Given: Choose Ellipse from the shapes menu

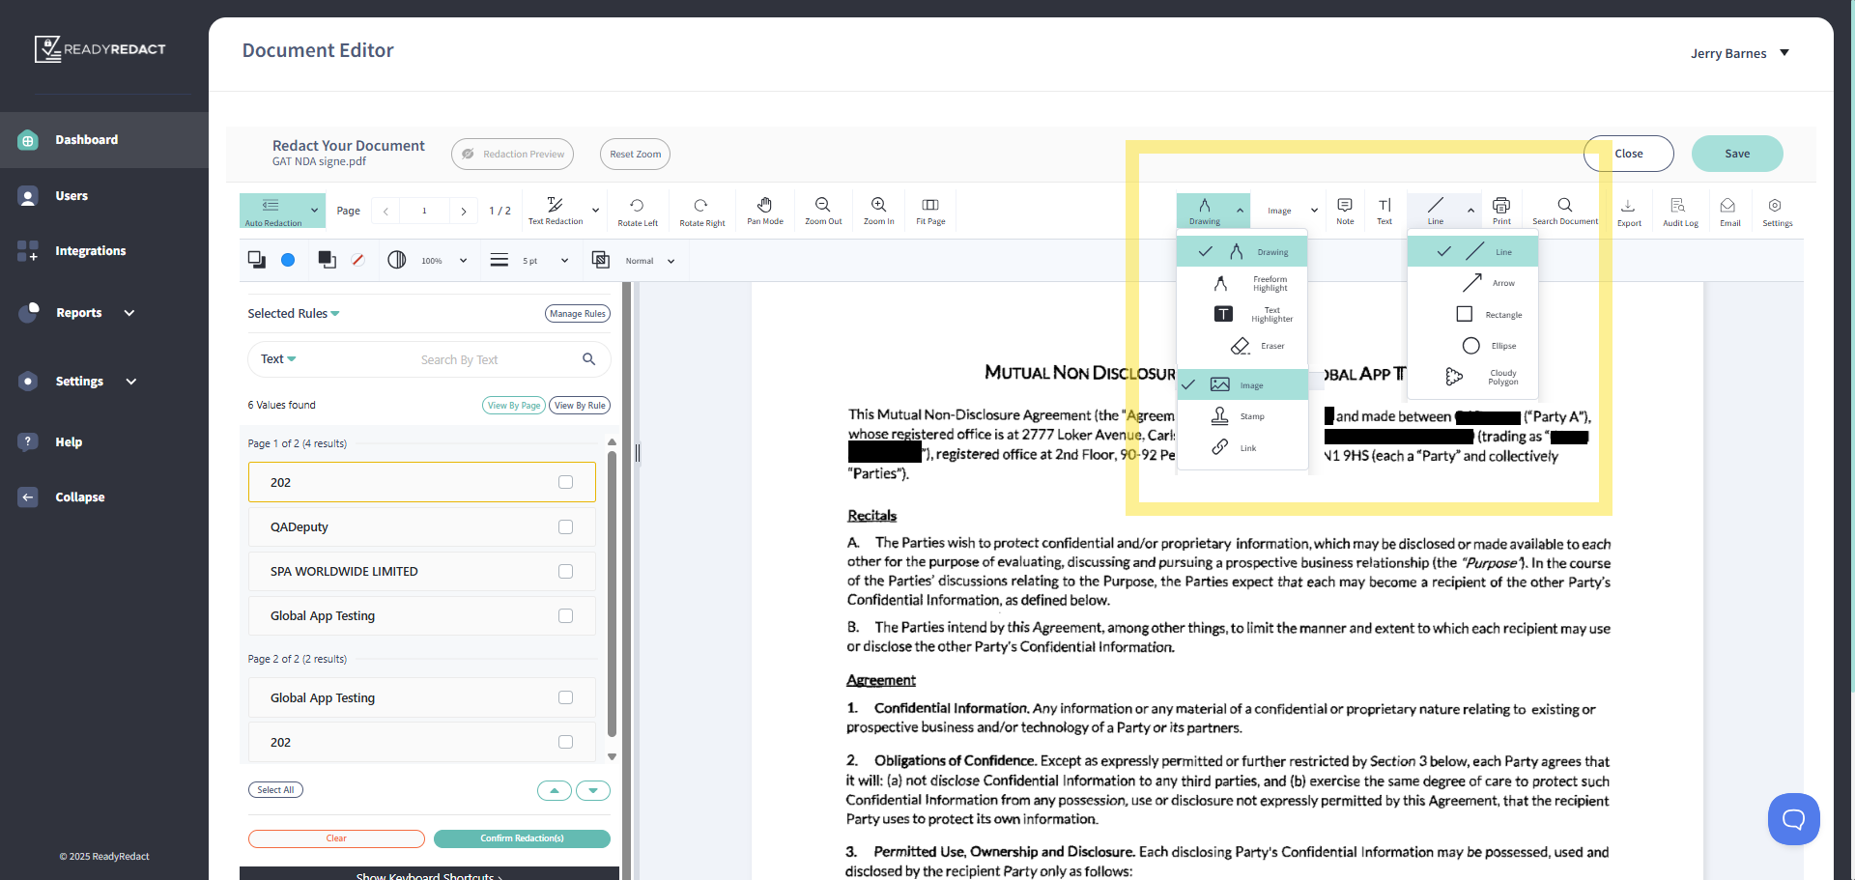Looking at the screenshot, I should (x=1472, y=346).
